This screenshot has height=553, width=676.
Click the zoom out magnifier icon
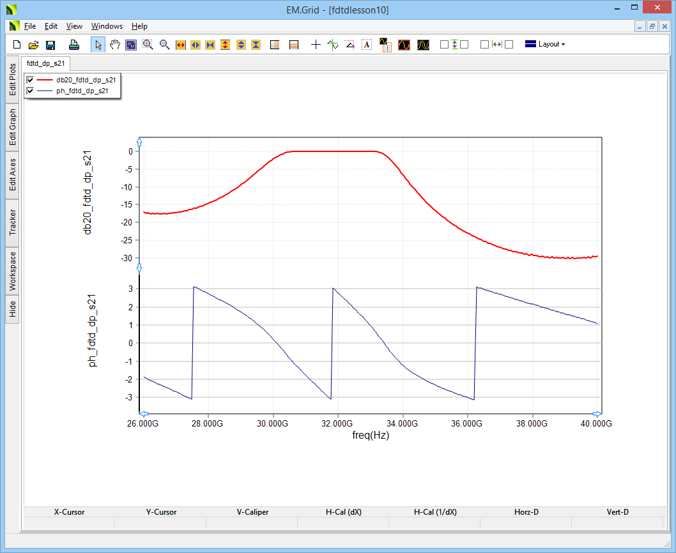tap(164, 45)
